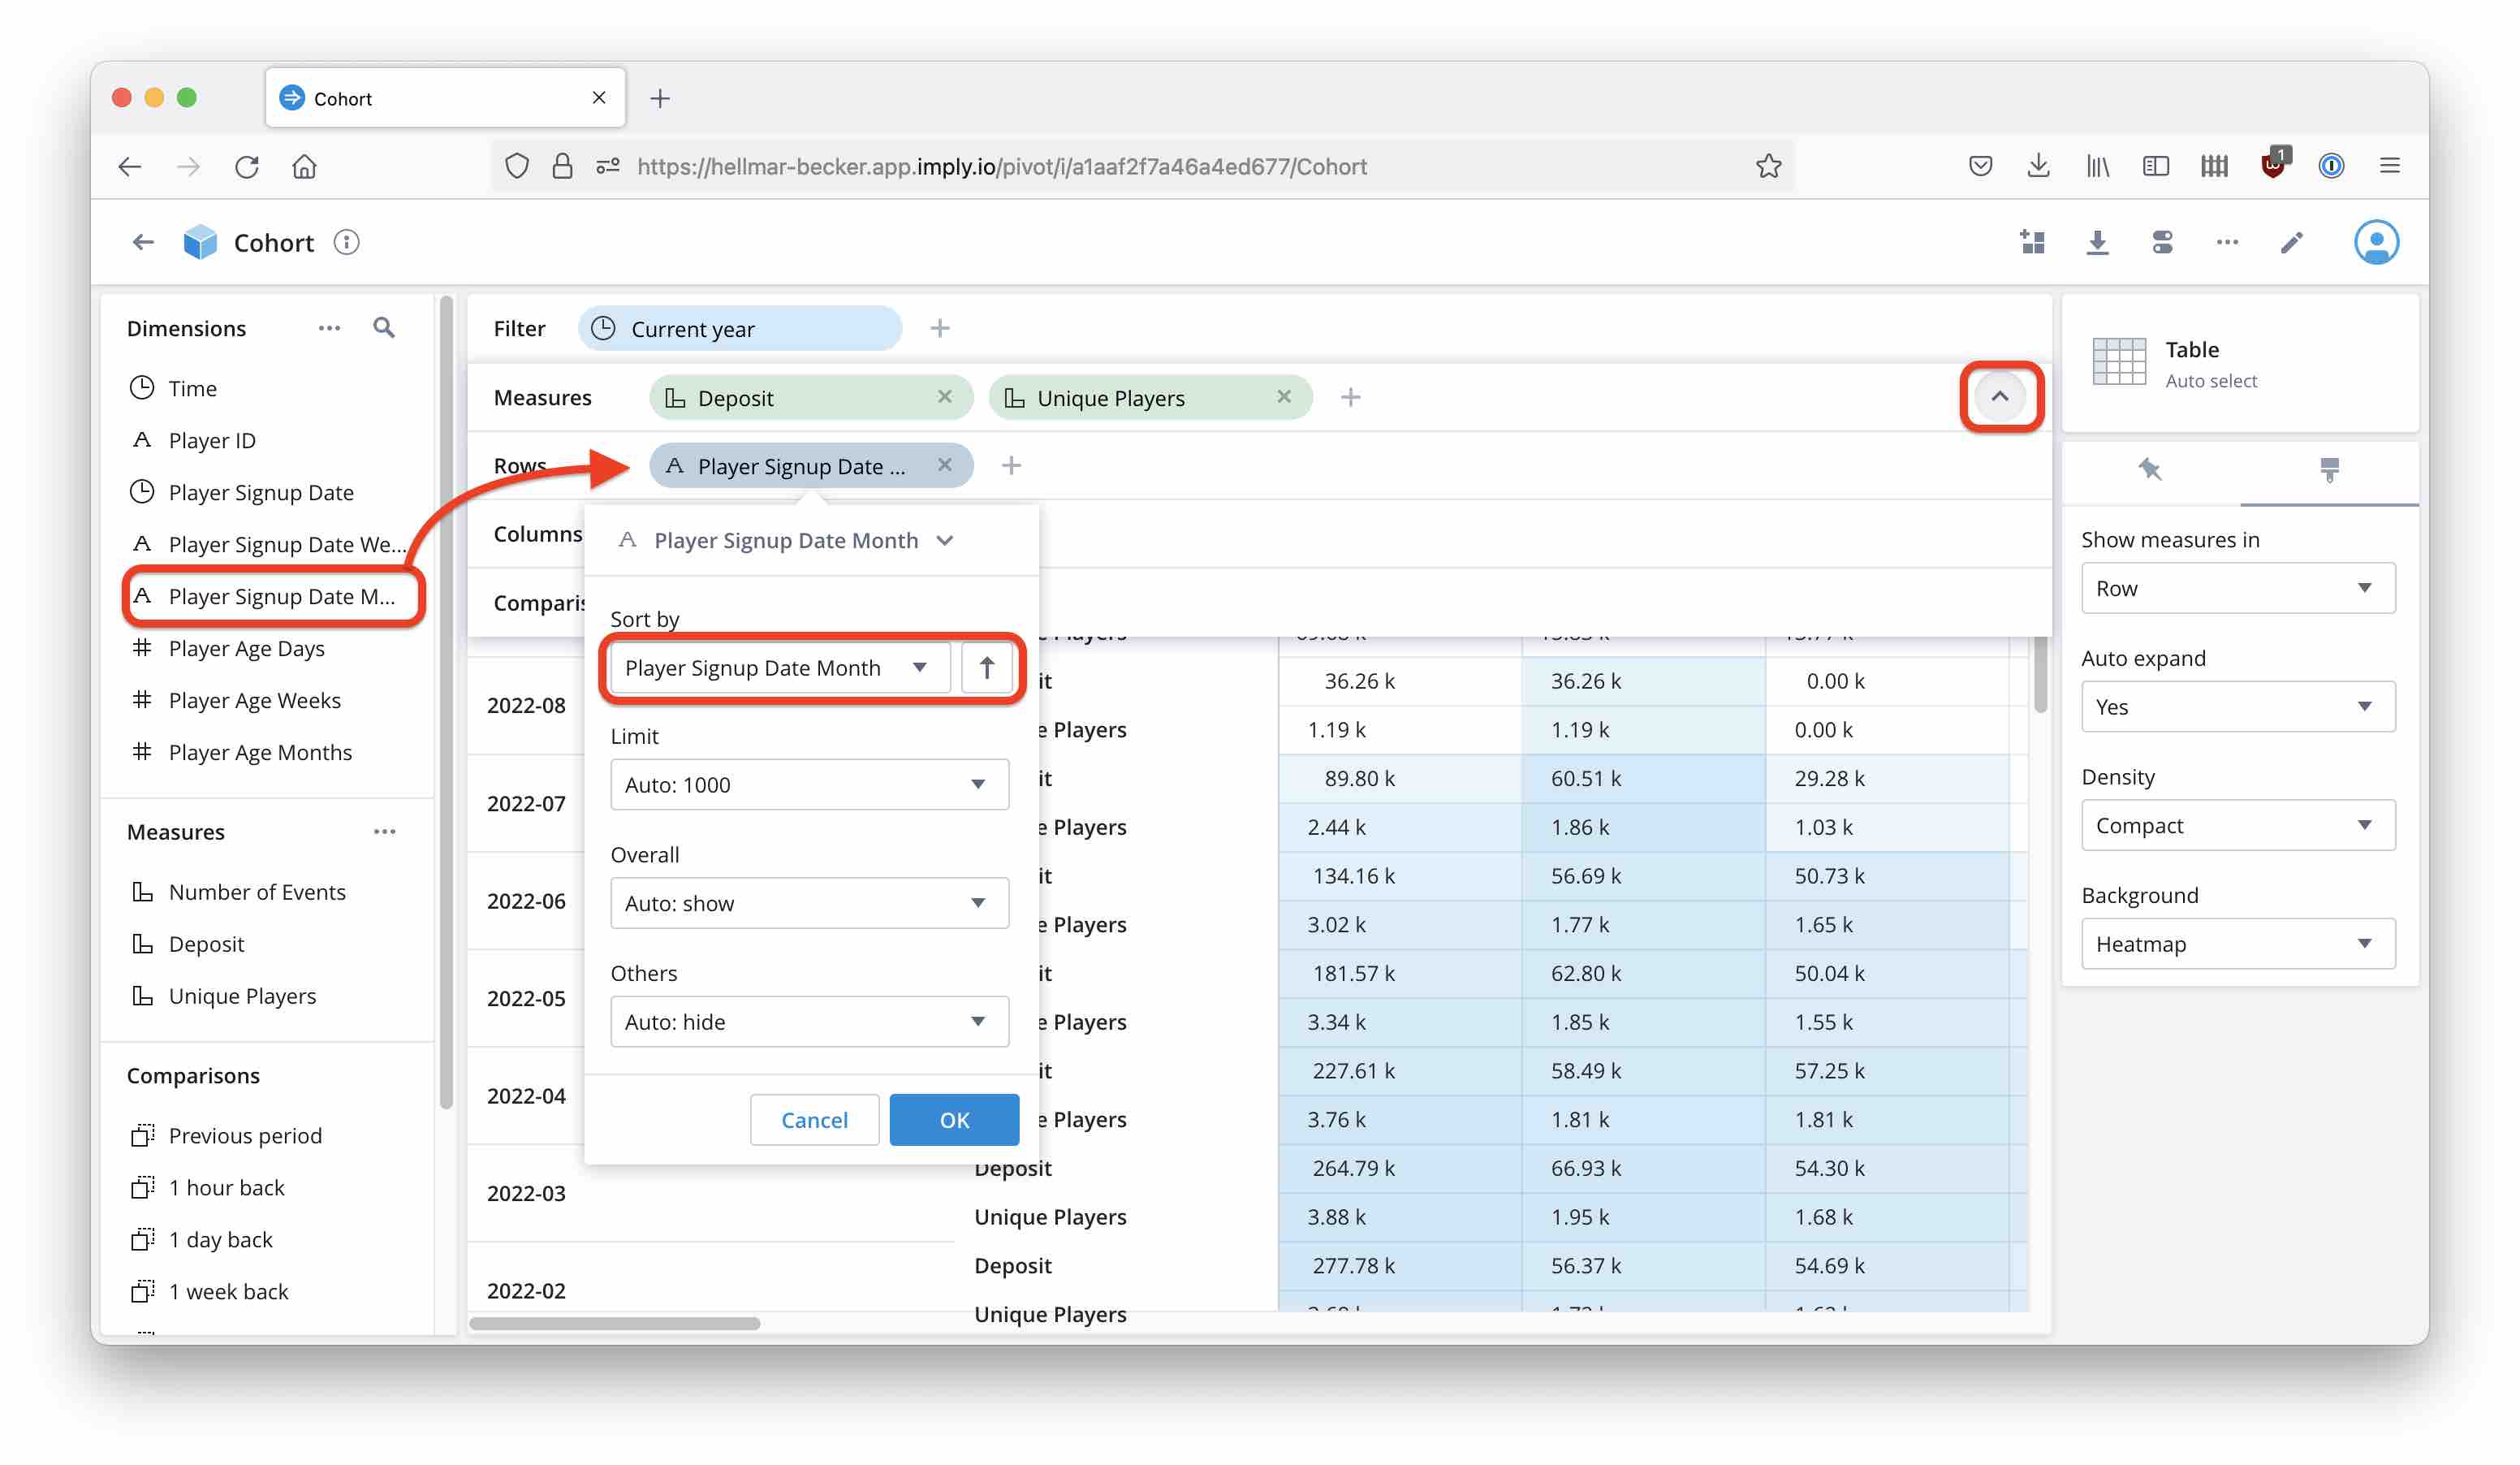Viewport: 2520px width, 1465px height.
Task: Click the OK button
Action: (x=953, y=1120)
